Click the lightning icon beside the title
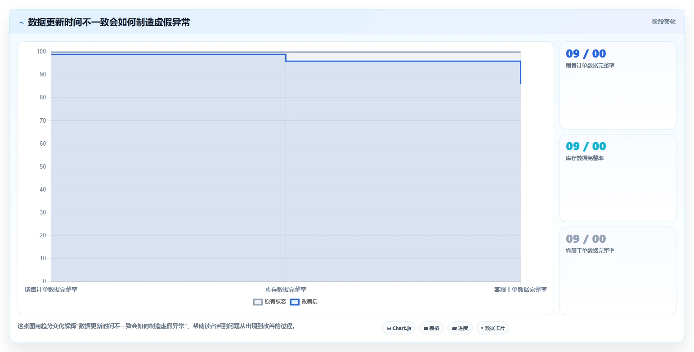 point(21,22)
